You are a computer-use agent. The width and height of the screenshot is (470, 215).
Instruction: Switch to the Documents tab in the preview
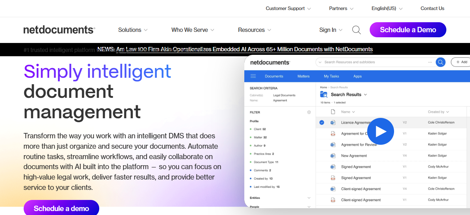pos(274,76)
